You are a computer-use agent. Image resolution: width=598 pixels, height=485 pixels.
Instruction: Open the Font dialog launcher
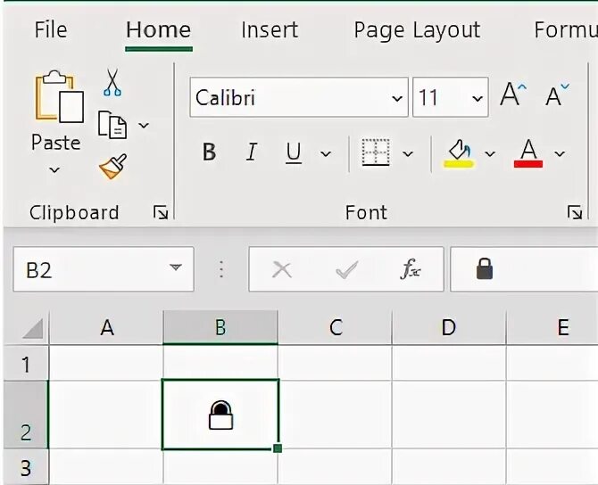coord(575,212)
